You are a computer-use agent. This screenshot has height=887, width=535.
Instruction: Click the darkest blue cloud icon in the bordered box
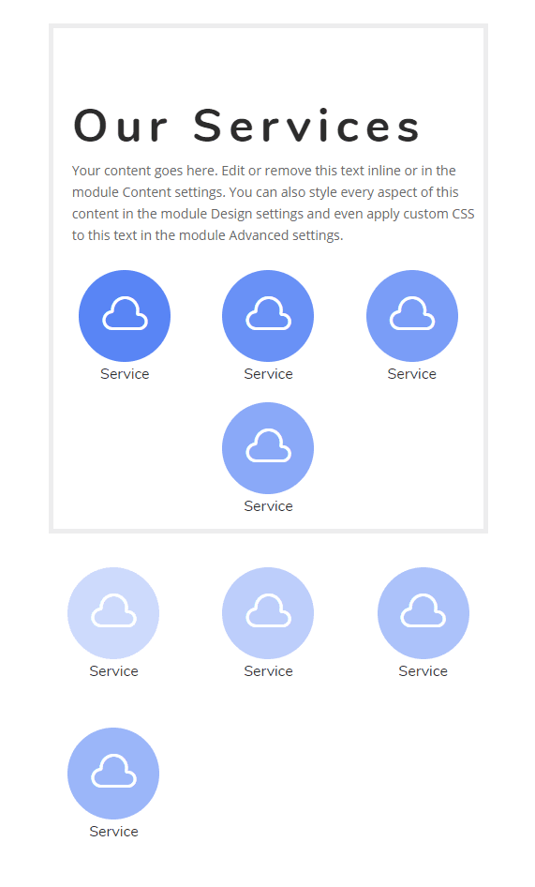click(x=125, y=316)
